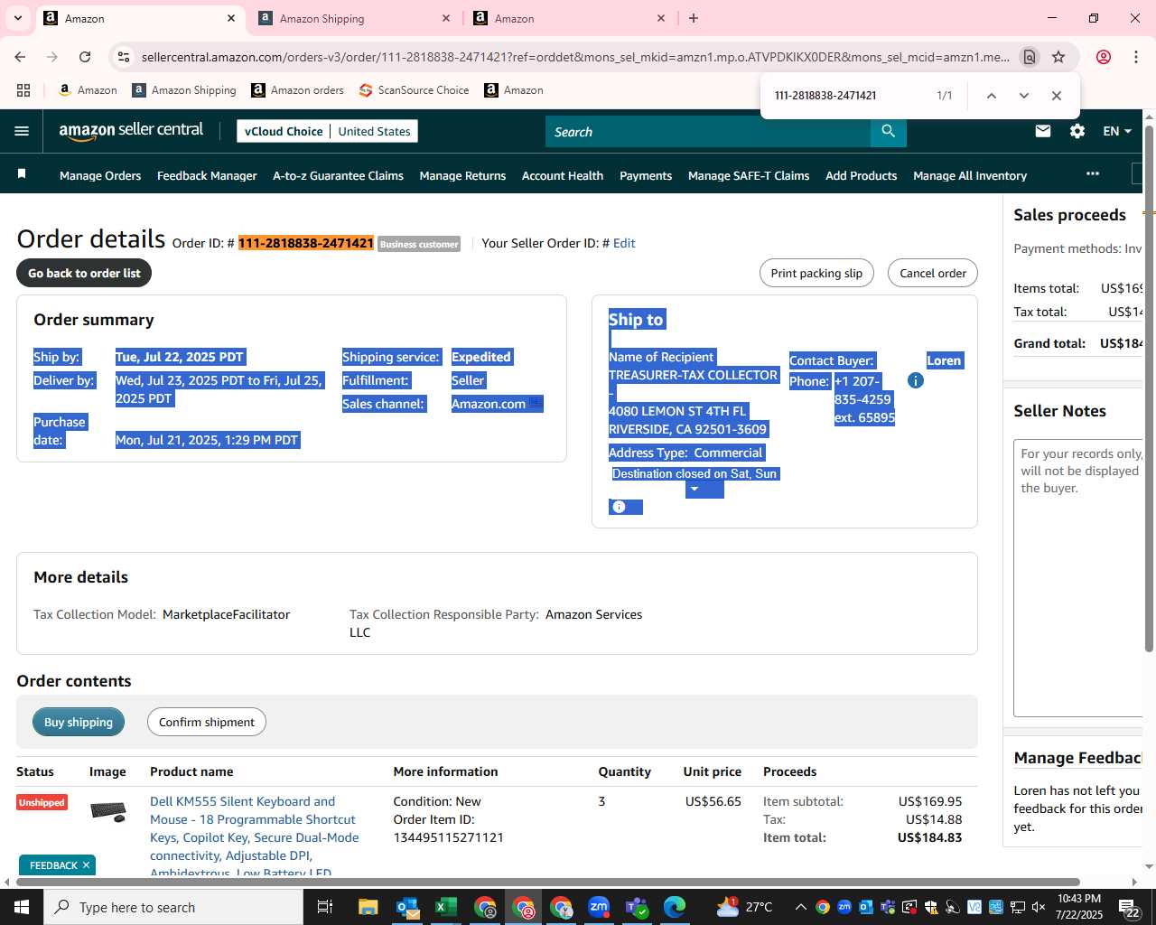Click the Dell keyboard product thumbnail

pyautogui.click(x=108, y=812)
